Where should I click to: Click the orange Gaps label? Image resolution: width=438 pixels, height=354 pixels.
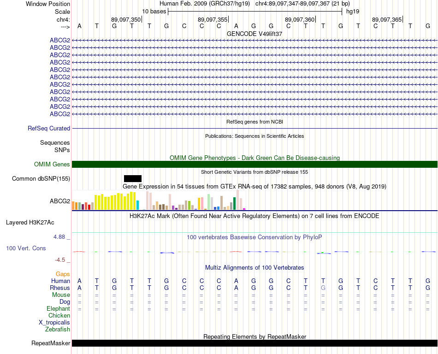[x=63, y=274]
